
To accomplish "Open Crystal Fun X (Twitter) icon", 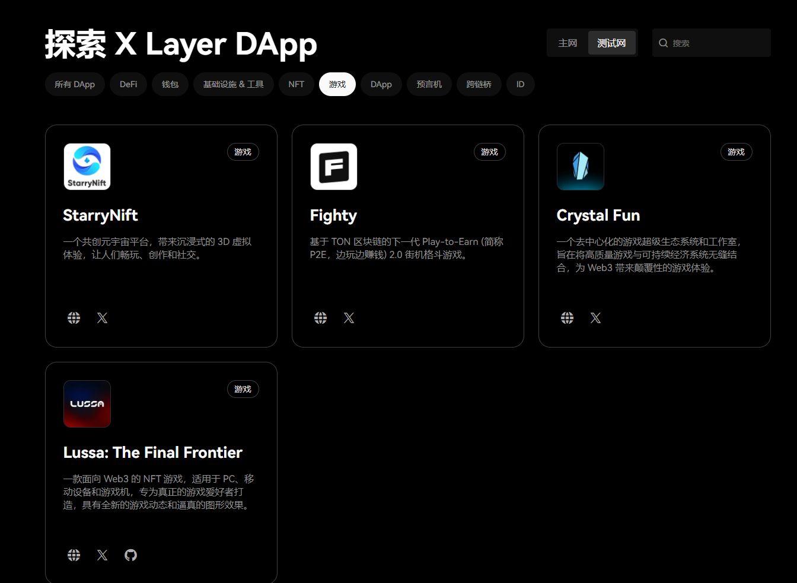I will (x=595, y=318).
